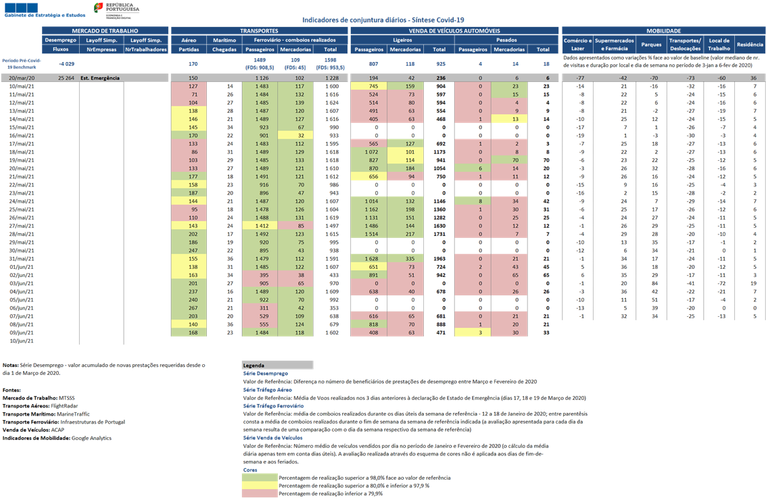
Task: Click the Chegadas sub-header
Action: [224, 49]
